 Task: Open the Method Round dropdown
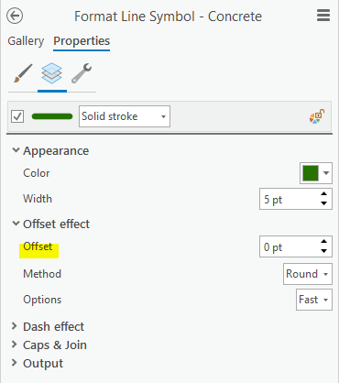[308, 274]
